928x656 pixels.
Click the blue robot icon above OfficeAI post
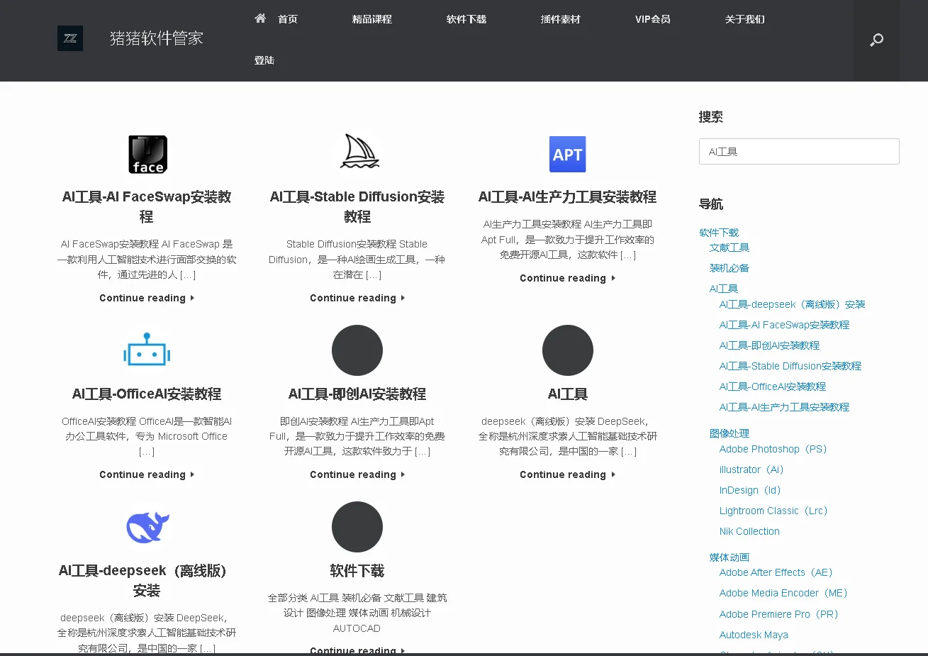click(x=147, y=349)
